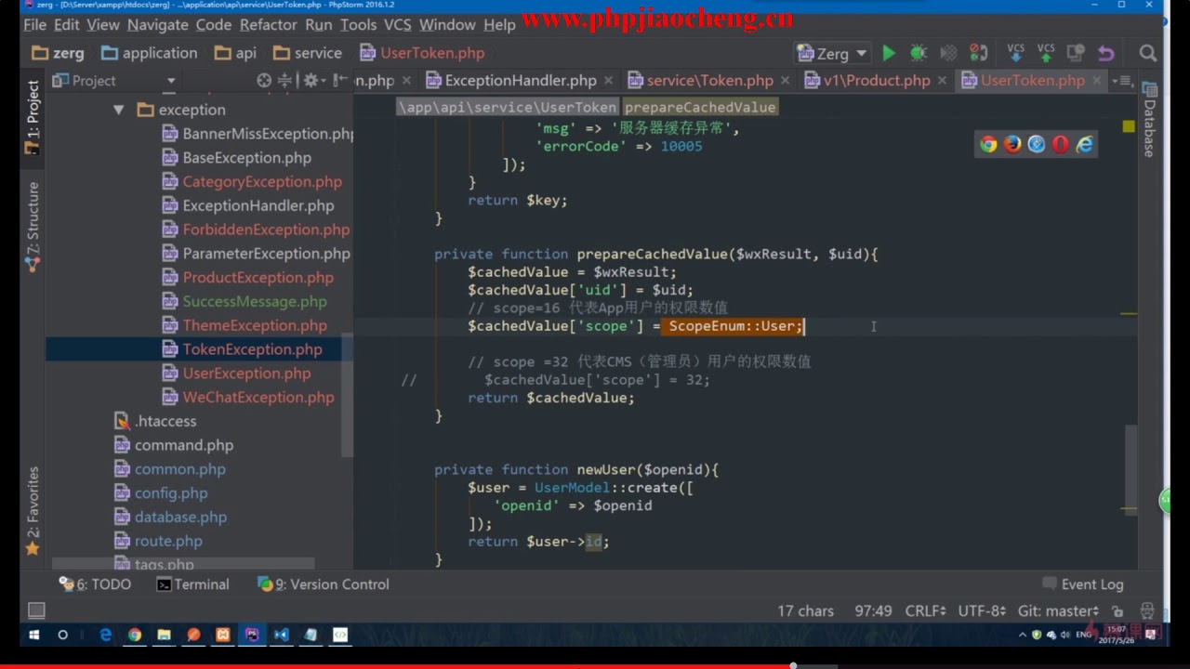The width and height of the screenshot is (1190, 669).
Task: Commit changes with the VCS up-arrow icon
Action: tap(1046, 52)
